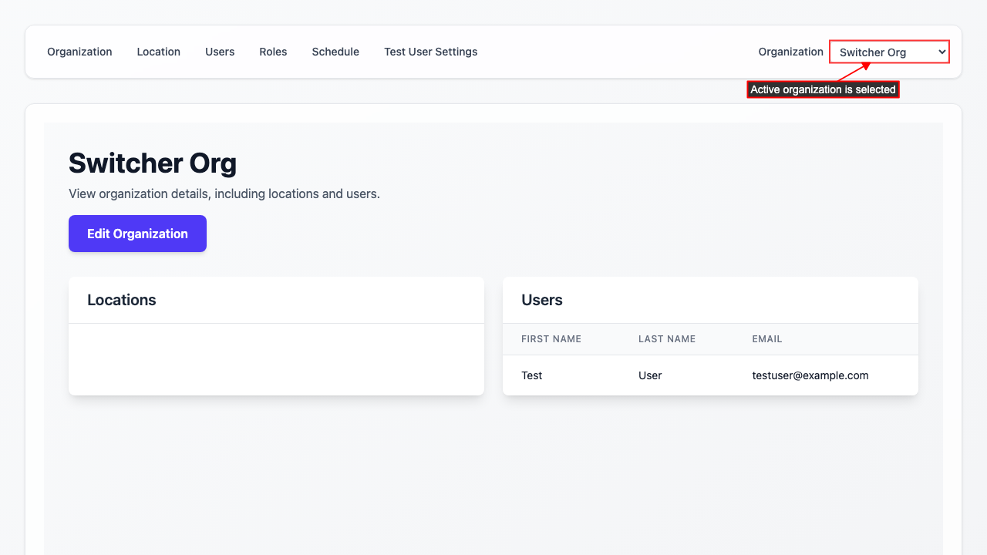Click the LAST NAME column header
The height and width of the screenshot is (555, 987).
pos(666,339)
